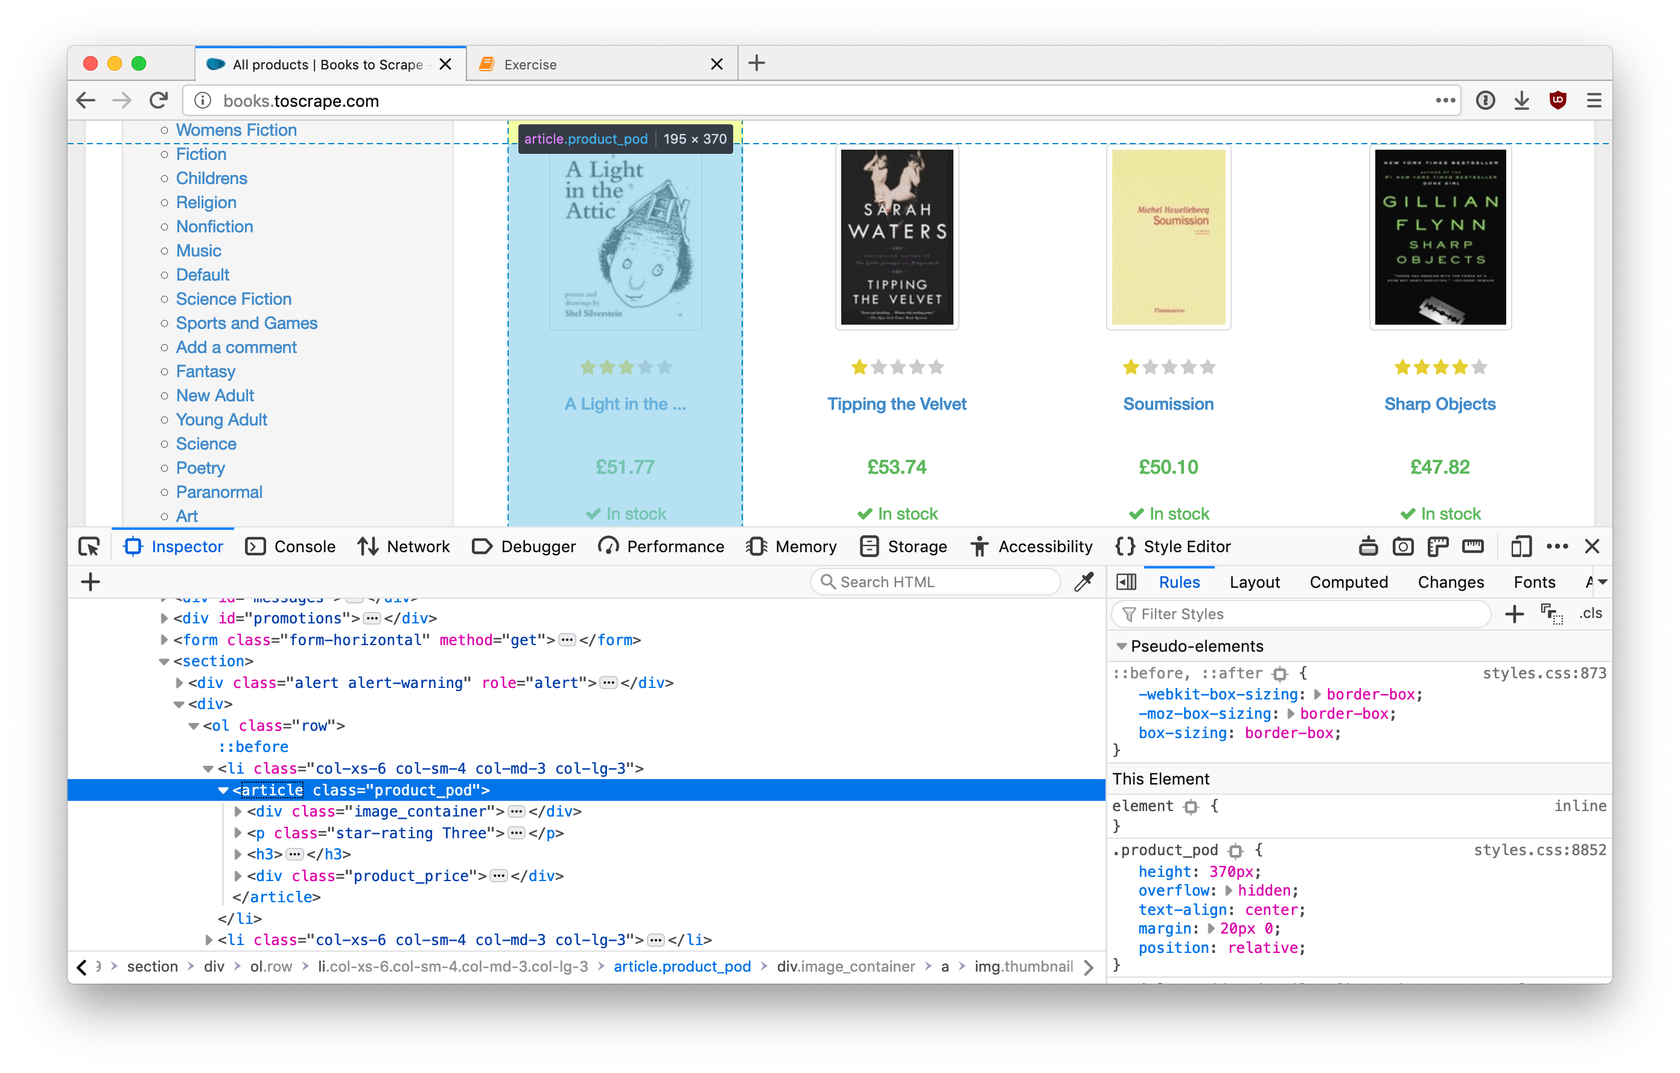Click the Sharp Objects book title link
The width and height of the screenshot is (1680, 1073).
pyautogui.click(x=1439, y=404)
